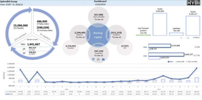Click the 15,086,068 quotes figure
202x100 pixels.
point(20,26)
